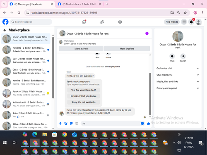Open Task View on taskbar
Viewport: 207px width, 155px height.
tap(14, 143)
